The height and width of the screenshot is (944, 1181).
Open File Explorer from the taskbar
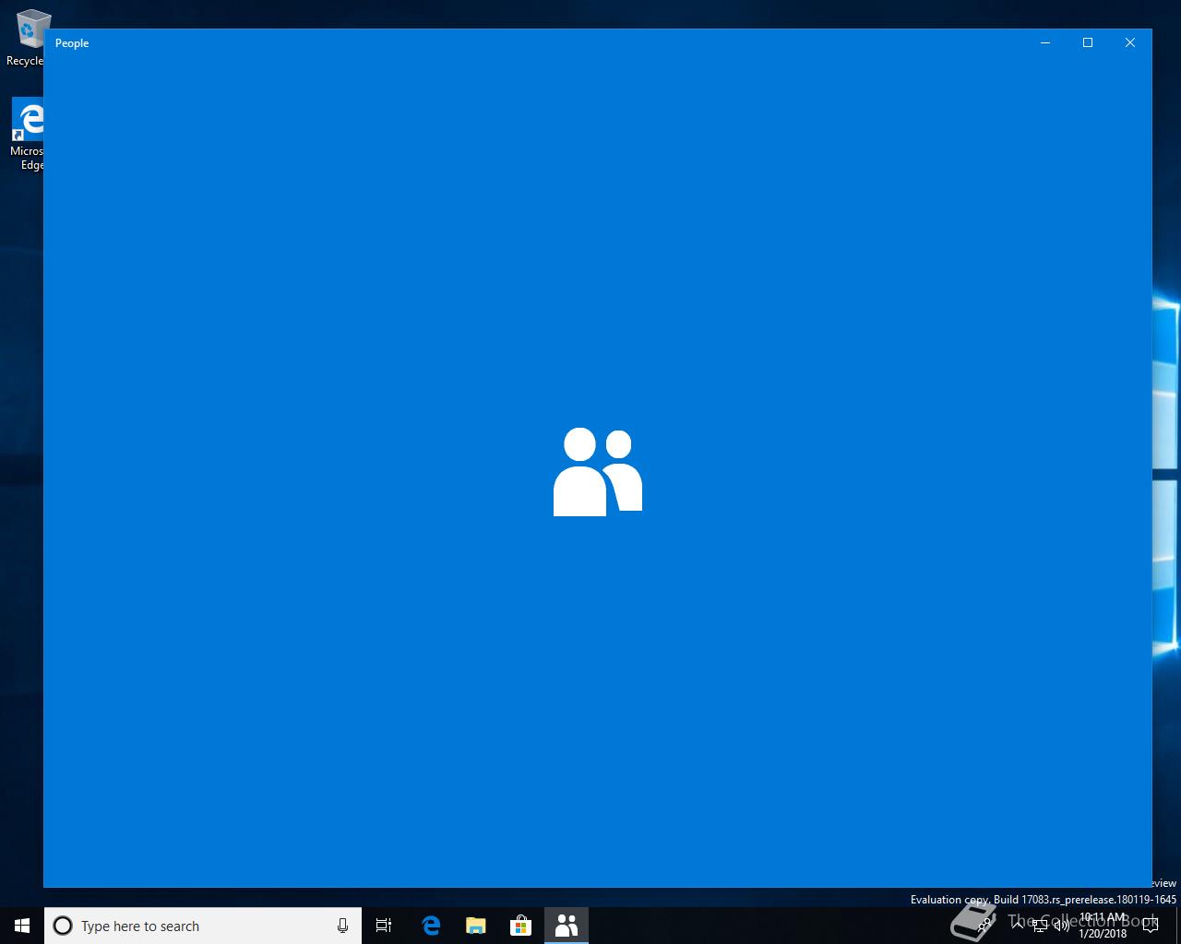click(476, 926)
